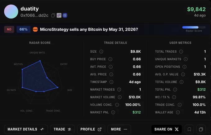
Task: Click the duatity username
Action: click(29, 9)
